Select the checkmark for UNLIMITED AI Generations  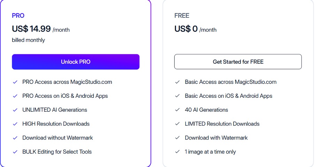[x=15, y=110]
